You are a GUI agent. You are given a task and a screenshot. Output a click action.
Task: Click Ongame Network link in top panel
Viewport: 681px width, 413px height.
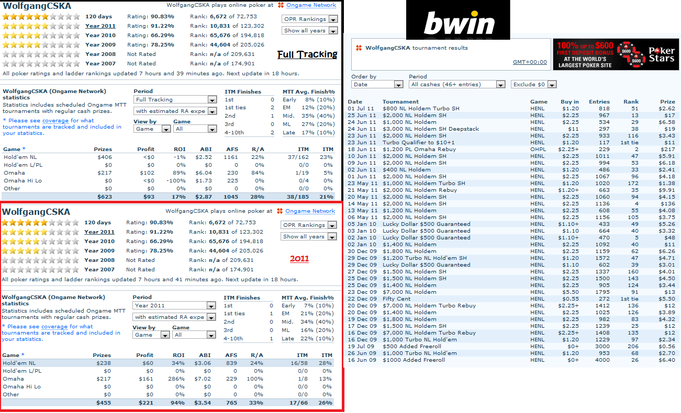[311, 5]
